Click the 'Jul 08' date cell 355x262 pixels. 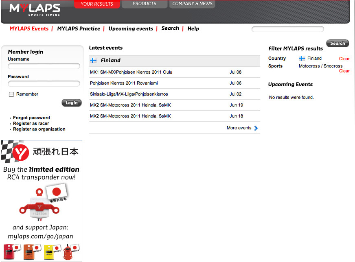[x=235, y=72]
